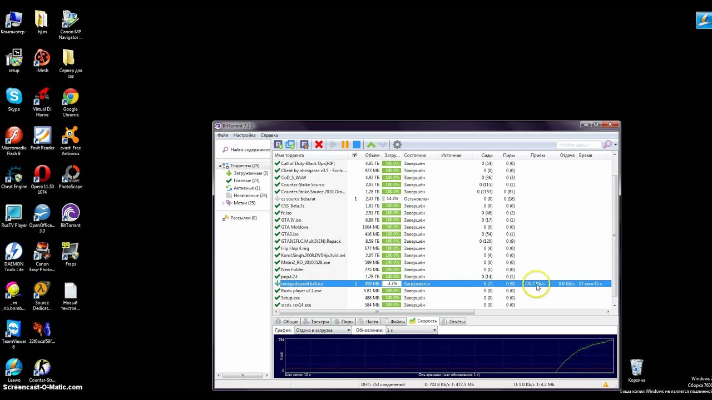The image size is (712, 400).
Task: Click the magnifier search icon in toolbar
Action: click(x=607, y=144)
